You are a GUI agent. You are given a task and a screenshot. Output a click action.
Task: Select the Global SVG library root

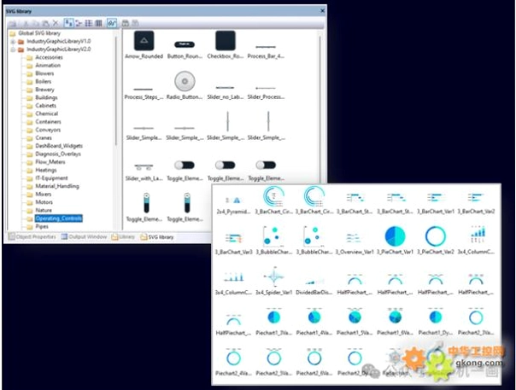tap(39, 33)
